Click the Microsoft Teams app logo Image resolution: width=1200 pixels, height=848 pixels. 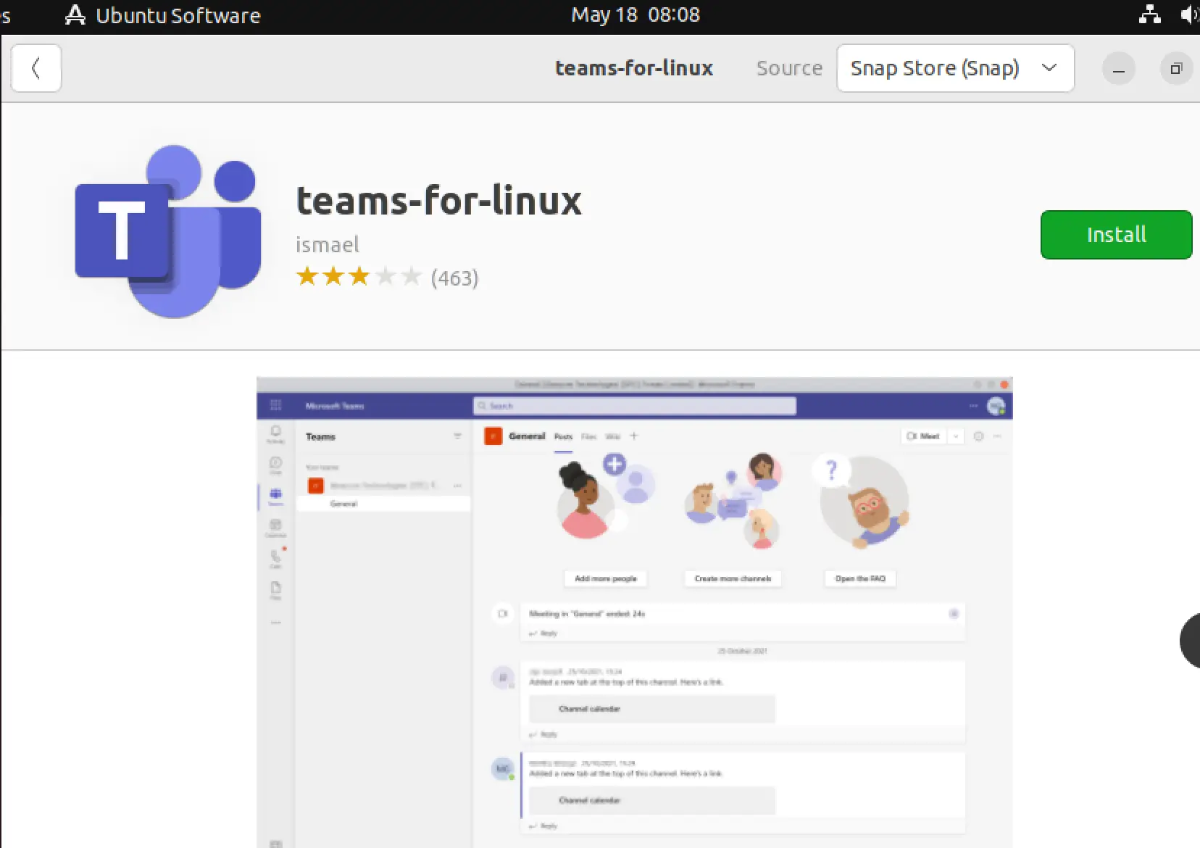pyautogui.click(x=168, y=231)
